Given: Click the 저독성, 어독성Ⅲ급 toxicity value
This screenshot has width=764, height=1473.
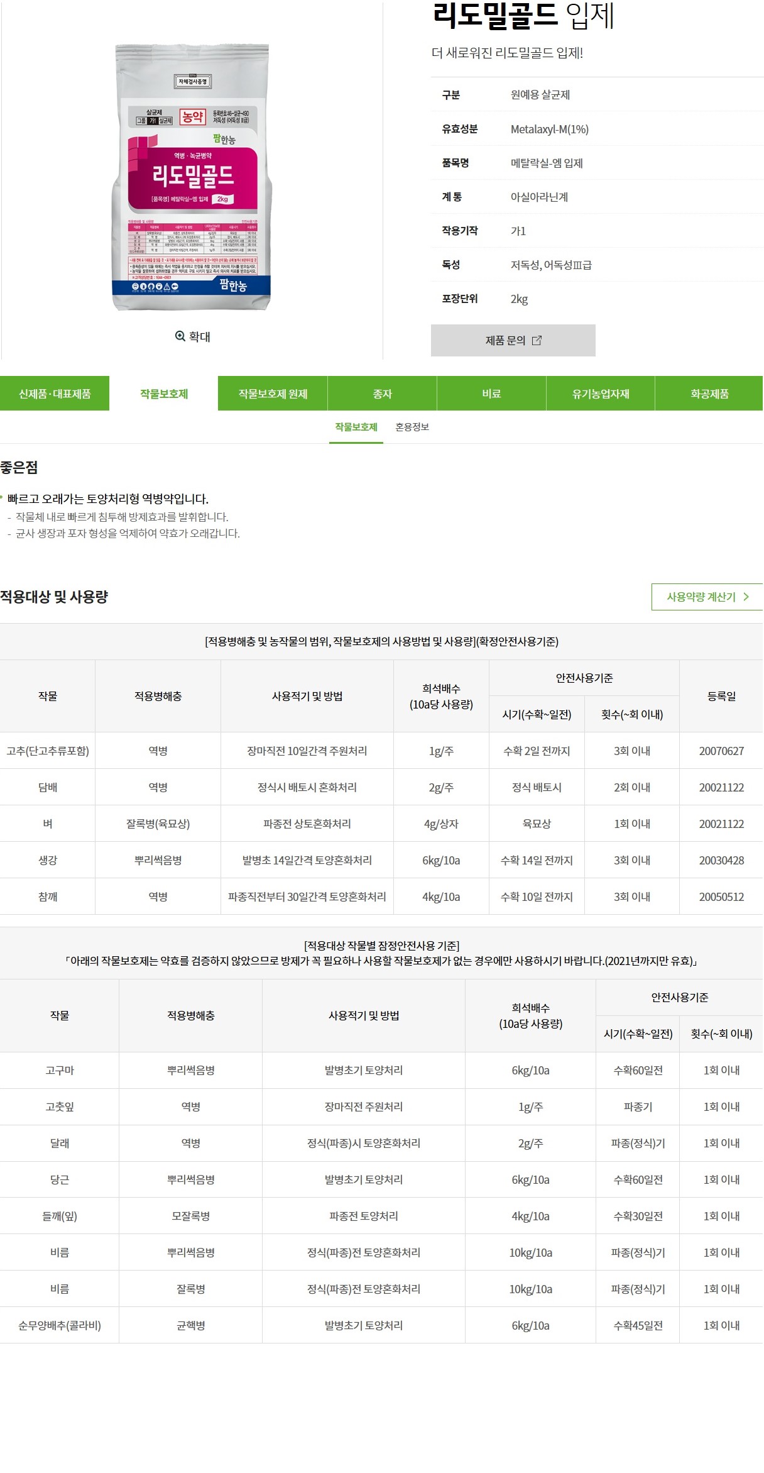Looking at the screenshot, I should tap(551, 265).
